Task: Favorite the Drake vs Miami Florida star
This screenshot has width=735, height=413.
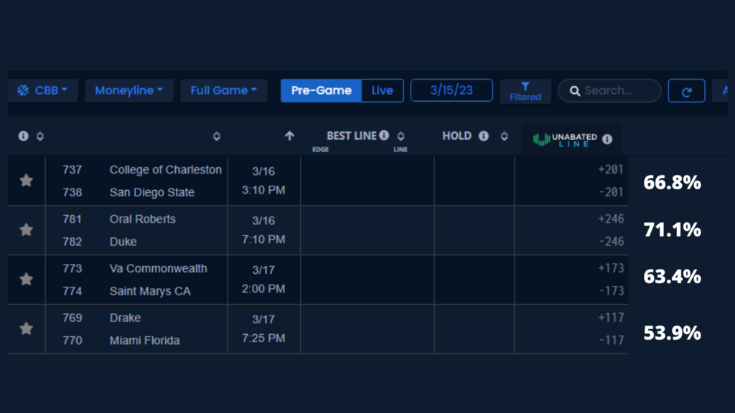Action: (27, 328)
